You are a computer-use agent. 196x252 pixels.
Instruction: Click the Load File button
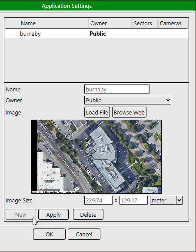[x=97, y=112]
